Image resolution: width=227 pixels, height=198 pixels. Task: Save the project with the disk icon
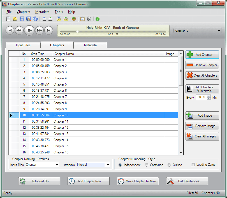coord(22,19)
